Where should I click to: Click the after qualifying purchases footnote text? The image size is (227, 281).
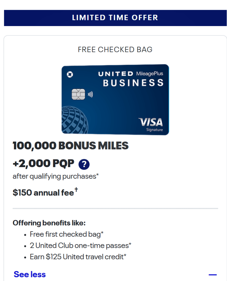[56, 176]
